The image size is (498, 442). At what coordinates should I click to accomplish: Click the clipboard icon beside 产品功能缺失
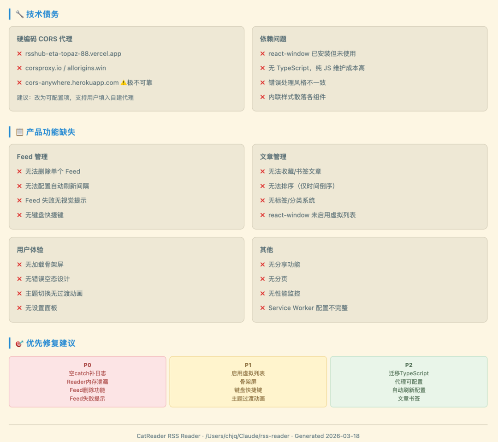pyautogui.click(x=20, y=132)
